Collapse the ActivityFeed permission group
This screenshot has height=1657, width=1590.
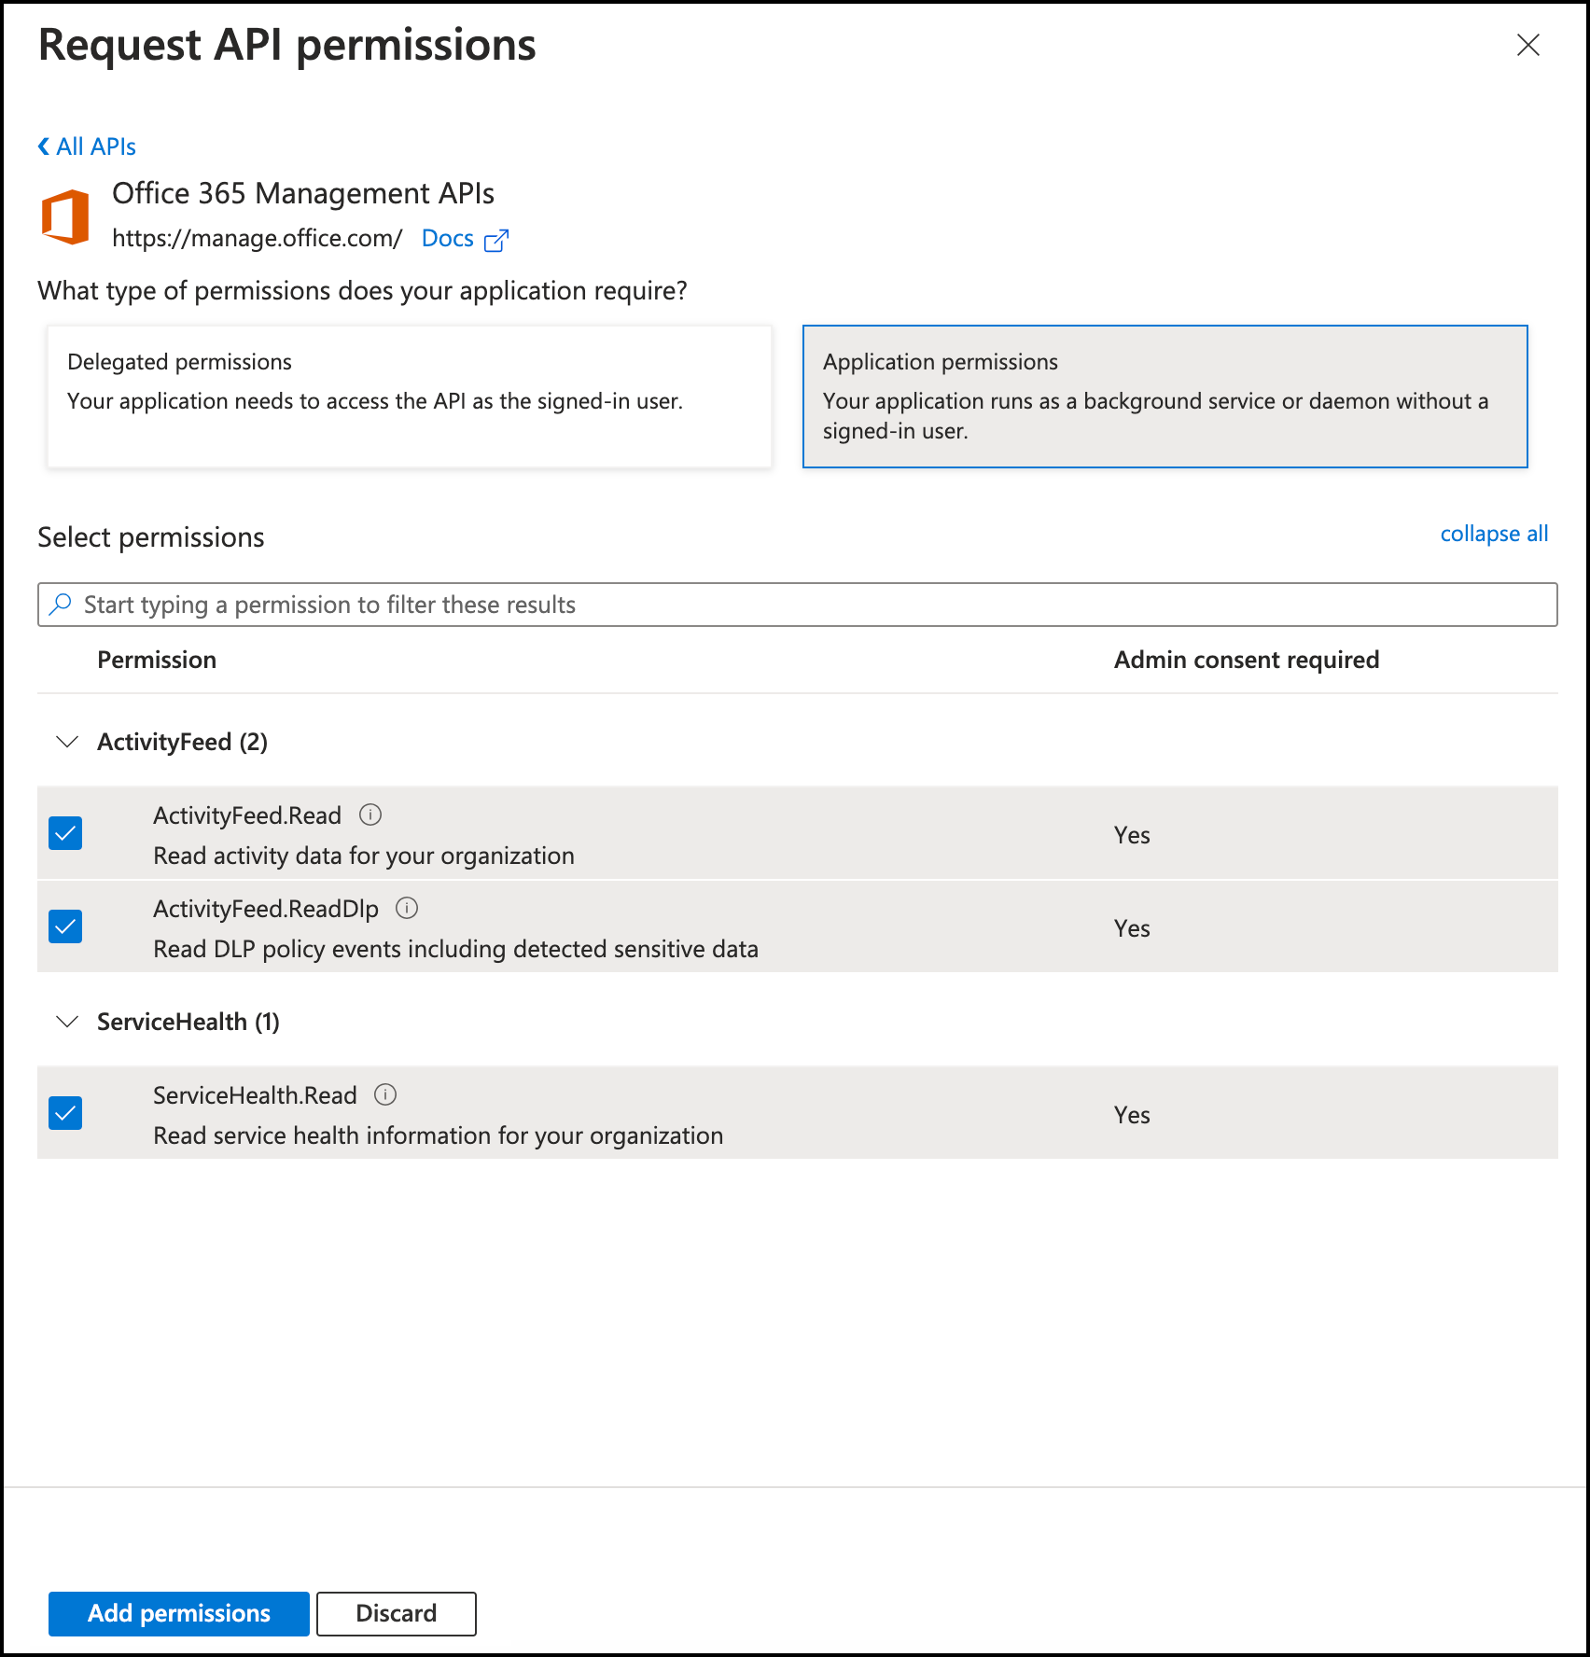(x=67, y=742)
